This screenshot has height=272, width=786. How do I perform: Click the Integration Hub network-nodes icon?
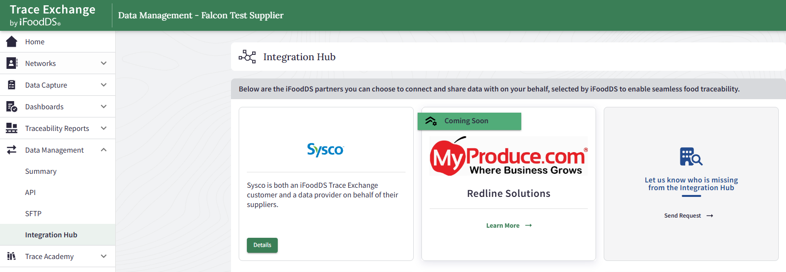tap(247, 57)
